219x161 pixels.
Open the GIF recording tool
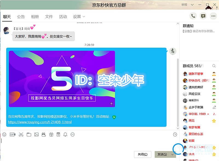[12, 135]
